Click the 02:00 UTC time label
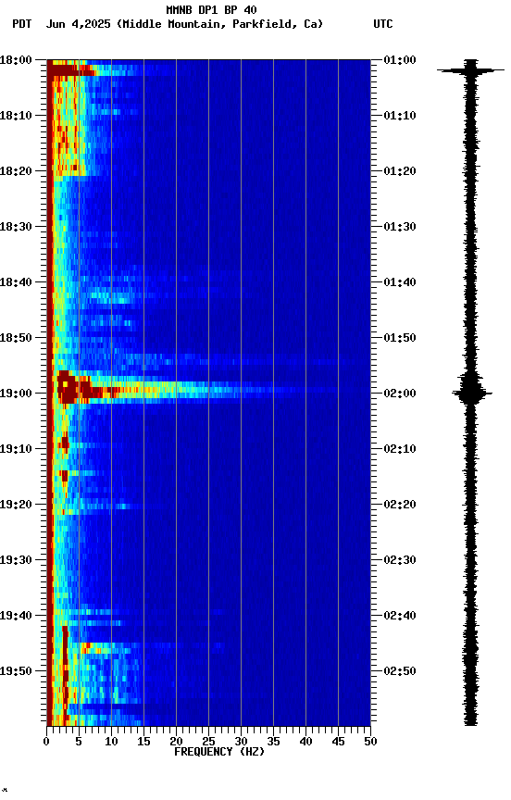 tap(400, 394)
